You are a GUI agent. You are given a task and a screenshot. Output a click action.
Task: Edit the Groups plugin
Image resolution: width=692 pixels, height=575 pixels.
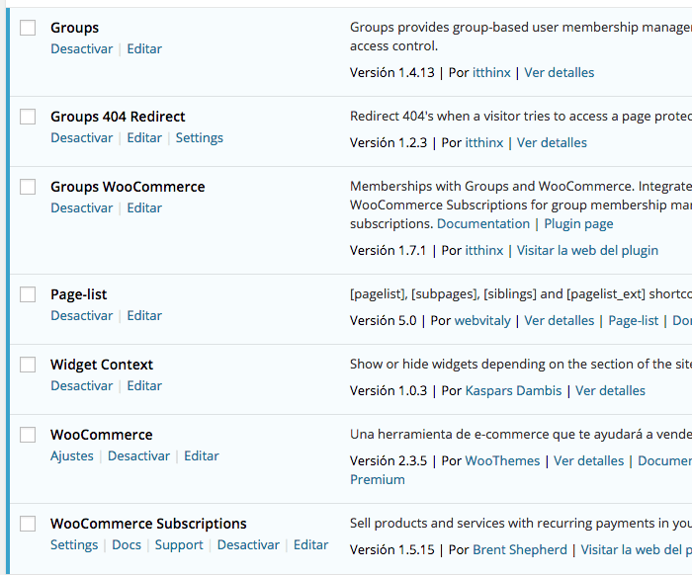(x=144, y=49)
